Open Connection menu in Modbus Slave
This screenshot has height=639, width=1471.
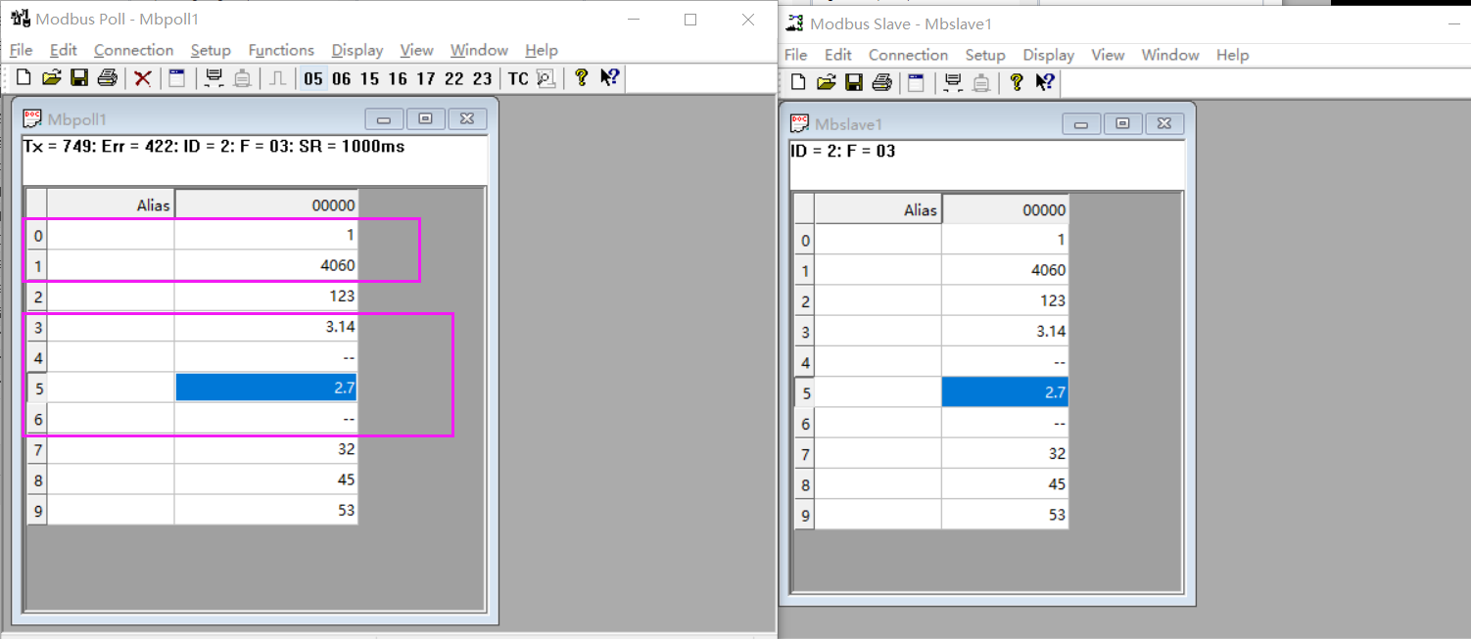(908, 55)
